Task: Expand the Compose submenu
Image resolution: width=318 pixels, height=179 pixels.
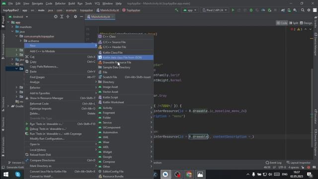Action: pyautogui.click(x=125, y=162)
